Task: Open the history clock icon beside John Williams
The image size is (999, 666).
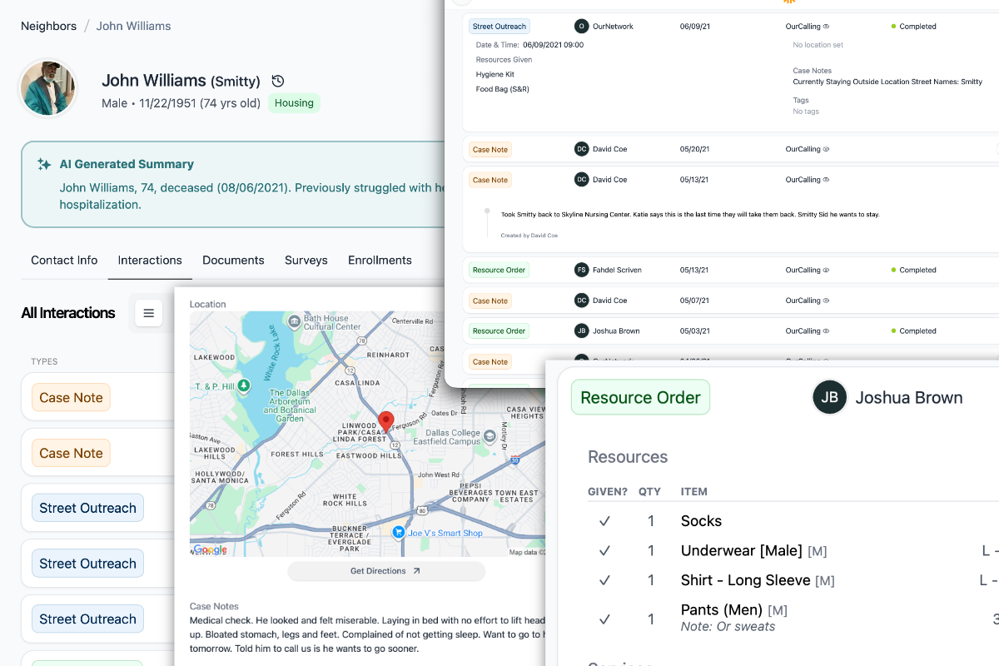Action: 278,81
